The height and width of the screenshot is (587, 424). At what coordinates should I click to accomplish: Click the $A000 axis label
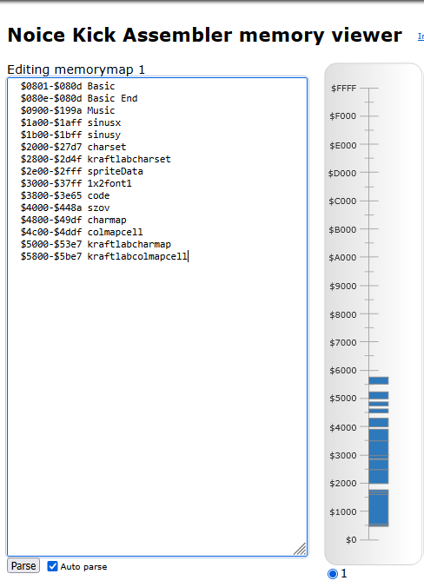point(342,258)
